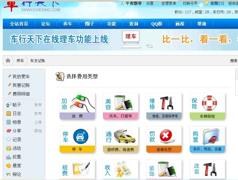Click 上传 next to 相册

point(38,122)
